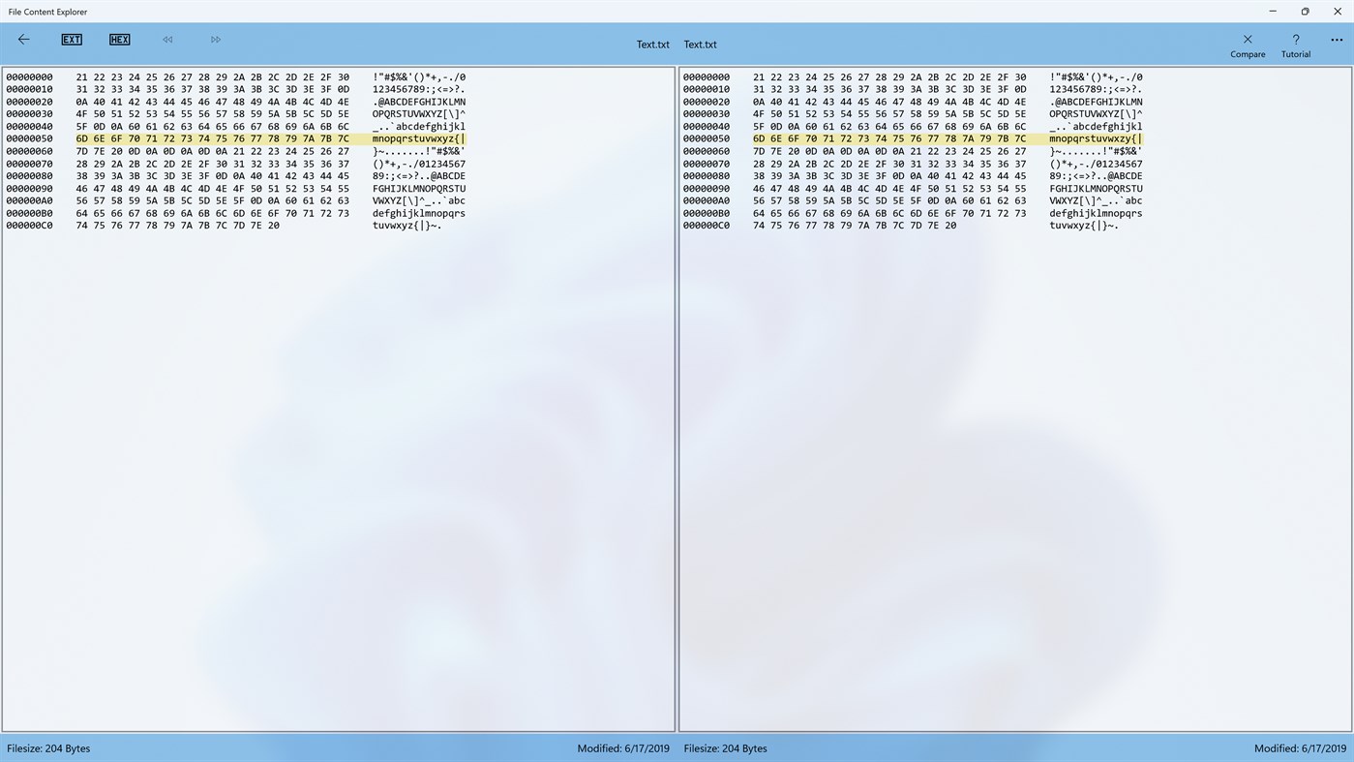Open the ellipsis options menu
This screenshot has width=1354, height=762.
[1337, 40]
